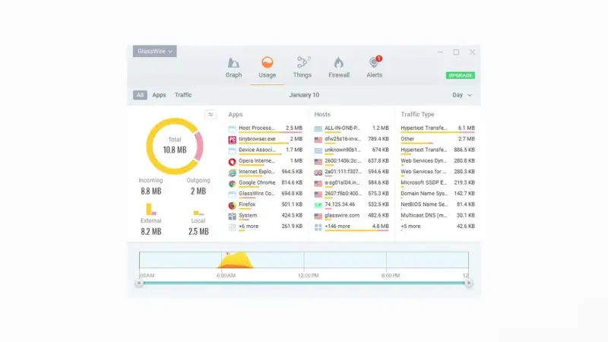Click the Local 2.5 MB value
This screenshot has width=608, height=342.
[x=198, y=232]
